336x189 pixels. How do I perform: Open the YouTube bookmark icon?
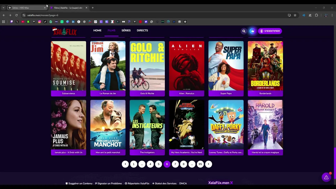pyautogui.click(x=23, y=22)
